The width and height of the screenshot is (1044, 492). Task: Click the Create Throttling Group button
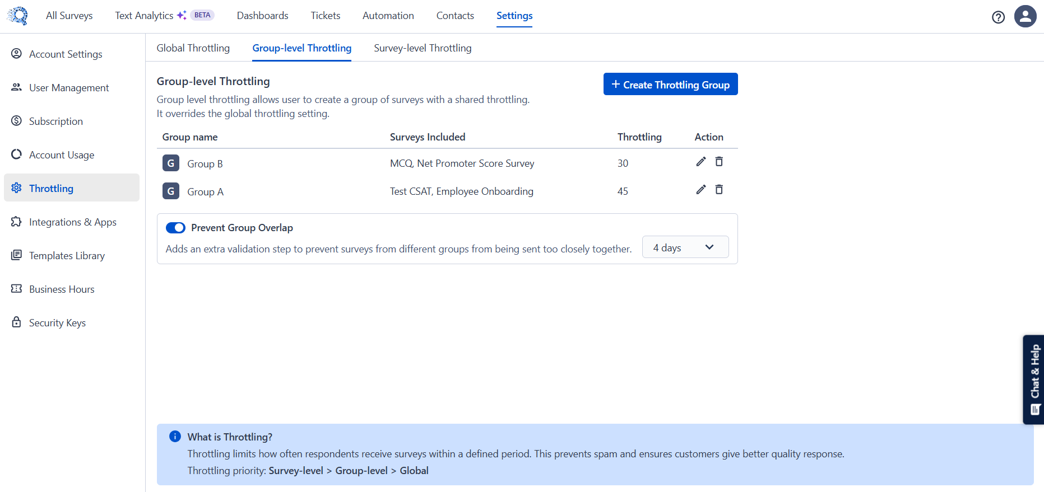pos(670,85)
